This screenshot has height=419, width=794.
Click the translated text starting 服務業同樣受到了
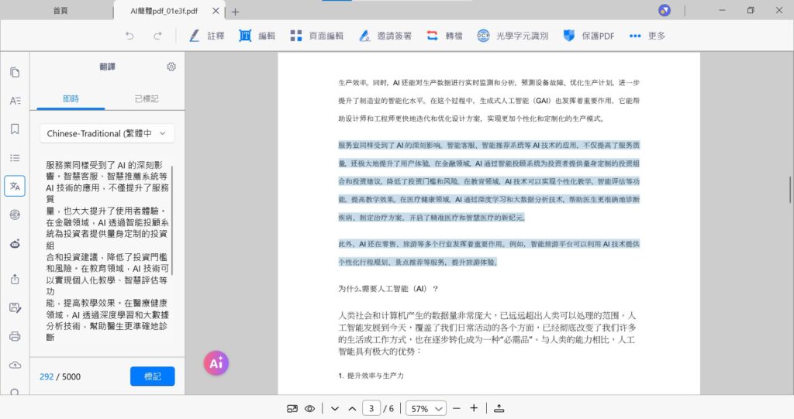pos(107,251)
